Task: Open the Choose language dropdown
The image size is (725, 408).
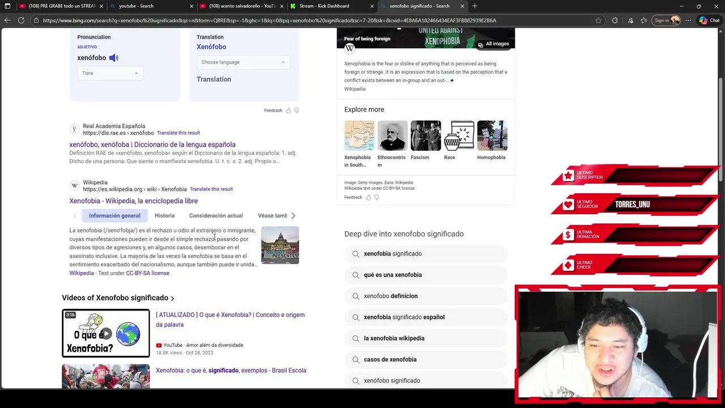Action: pyautogui.click(x=243, y=62)
